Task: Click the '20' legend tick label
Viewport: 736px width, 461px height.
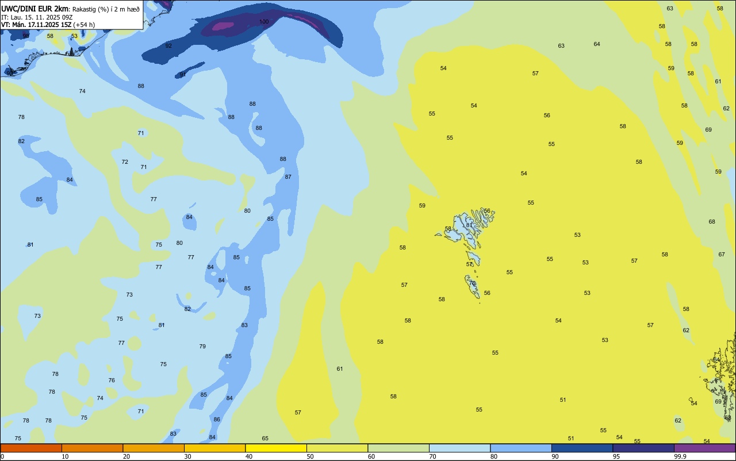Action: [126, 456]
